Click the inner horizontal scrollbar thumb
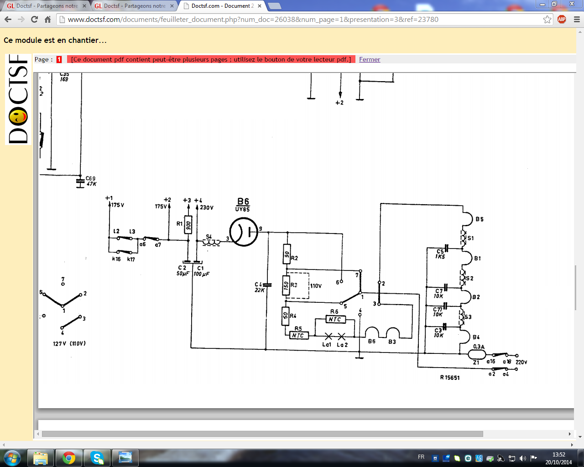584x467 pixels. click(x=262, y=434)
